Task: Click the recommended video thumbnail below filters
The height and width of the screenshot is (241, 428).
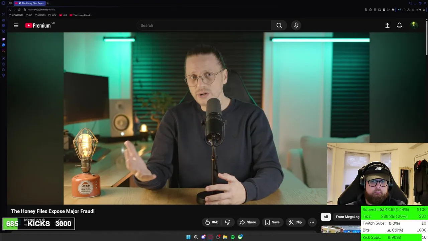Action: click(x=341, y=229)
